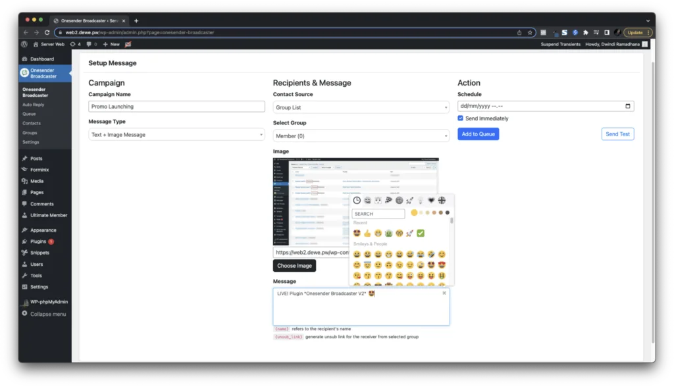Go to Queue in Onesender submenu

pyautogui.click(x=29, y=114)
